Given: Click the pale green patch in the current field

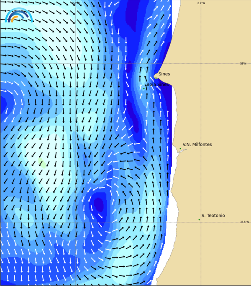Looking at the screenshot, I should (42, 162).
